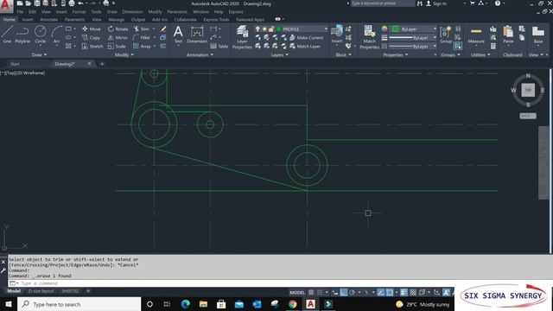553x311 pixels.
Task: Open the ByLayer lineweight dropdown
Action: [x=435, y=37]
